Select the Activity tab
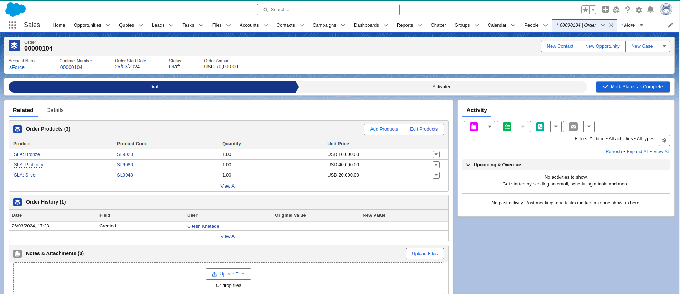 point(477,110)
